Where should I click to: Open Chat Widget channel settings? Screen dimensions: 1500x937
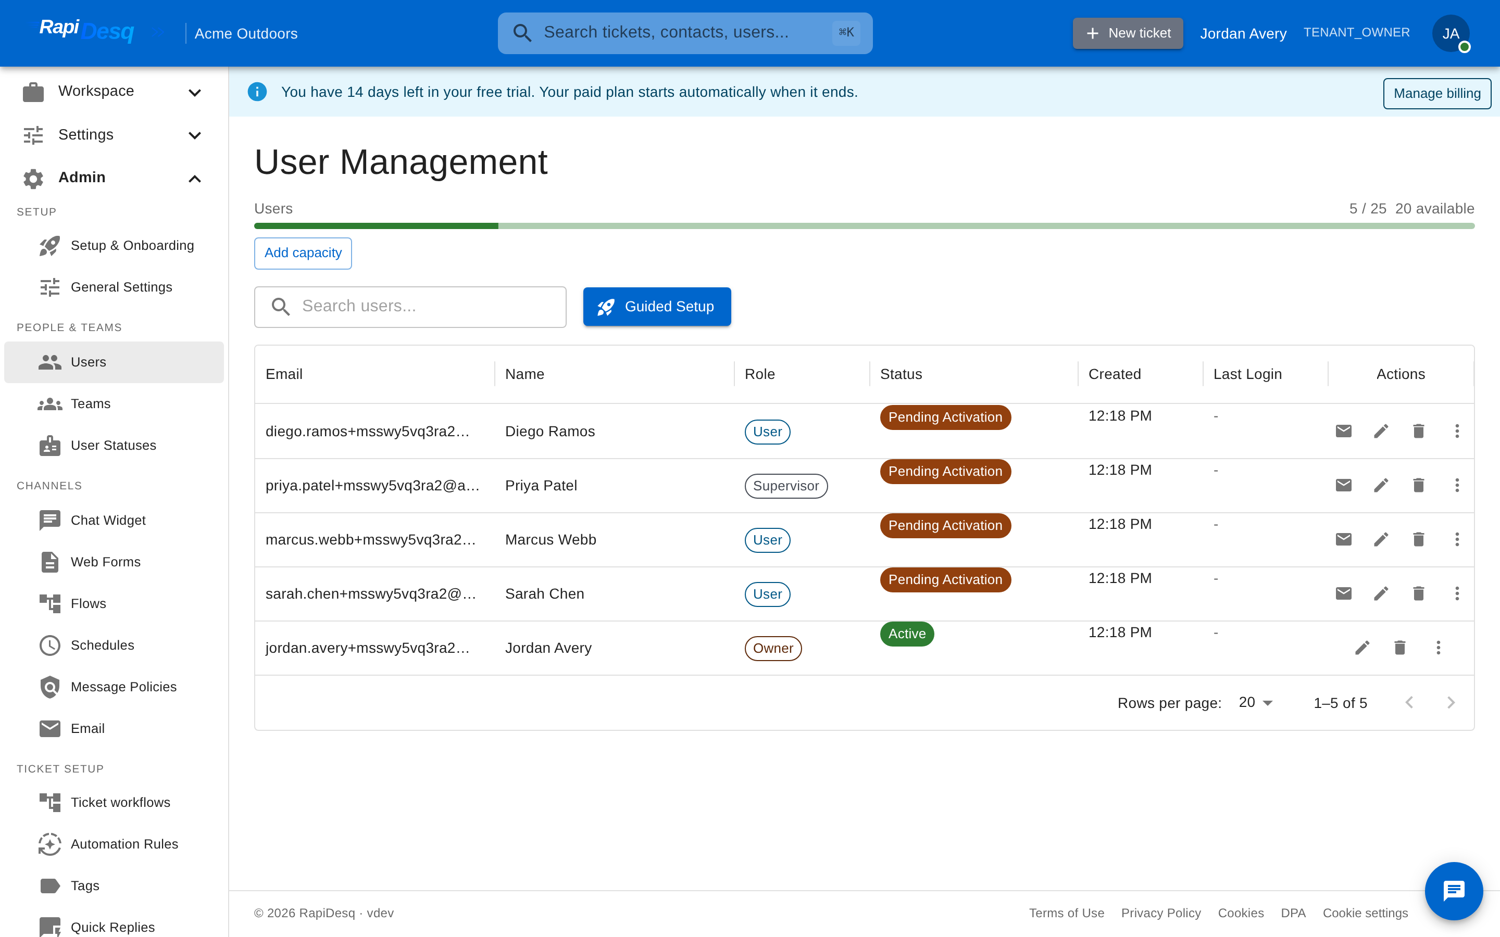[114, 520]
